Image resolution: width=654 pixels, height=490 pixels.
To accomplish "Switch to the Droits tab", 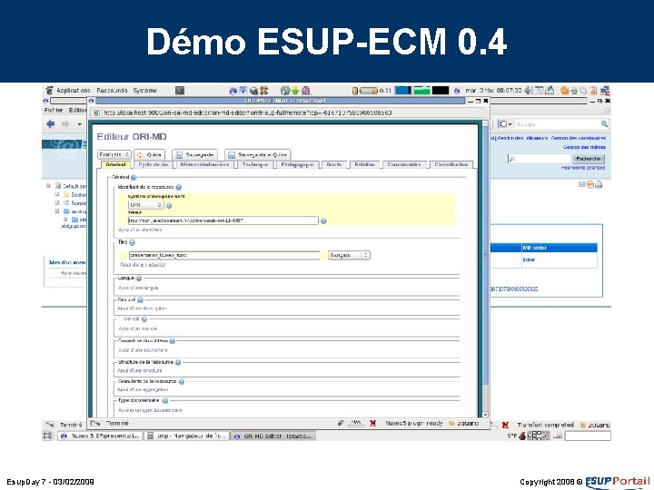I will click(x=333, y=164).
